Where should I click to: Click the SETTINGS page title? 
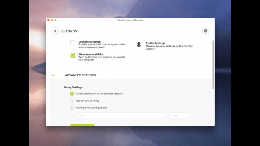(69, 31)
